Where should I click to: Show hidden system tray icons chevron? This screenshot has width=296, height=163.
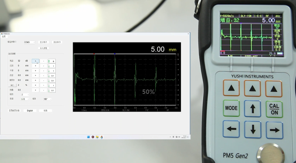coord(170,137)
